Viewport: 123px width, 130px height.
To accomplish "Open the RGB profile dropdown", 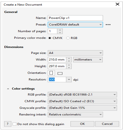I will [82, 95].
